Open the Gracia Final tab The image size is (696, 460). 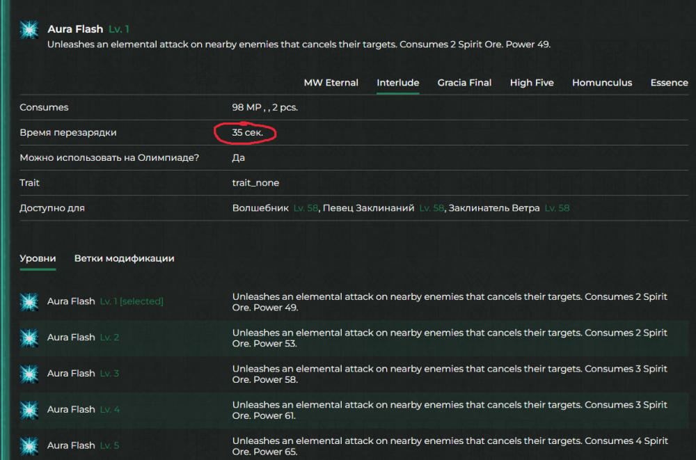pyautogui.click(x=464, y=83)
